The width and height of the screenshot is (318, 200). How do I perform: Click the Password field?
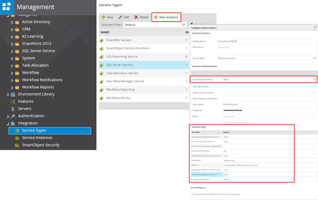[269, 110]
